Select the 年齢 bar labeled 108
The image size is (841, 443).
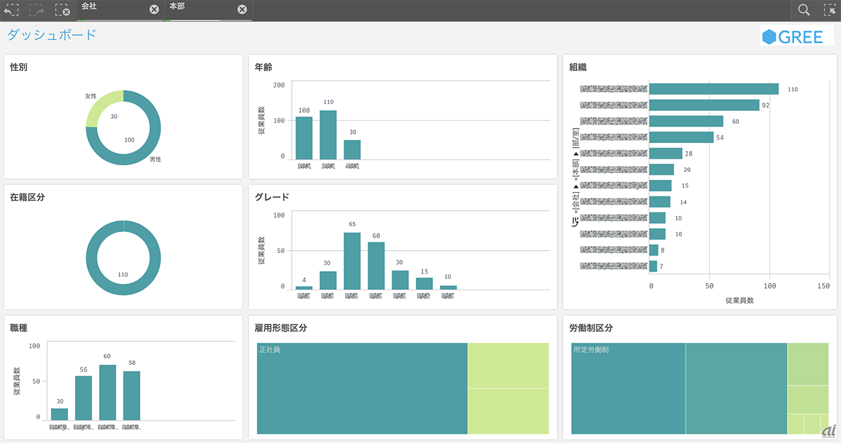coord(304,138)
